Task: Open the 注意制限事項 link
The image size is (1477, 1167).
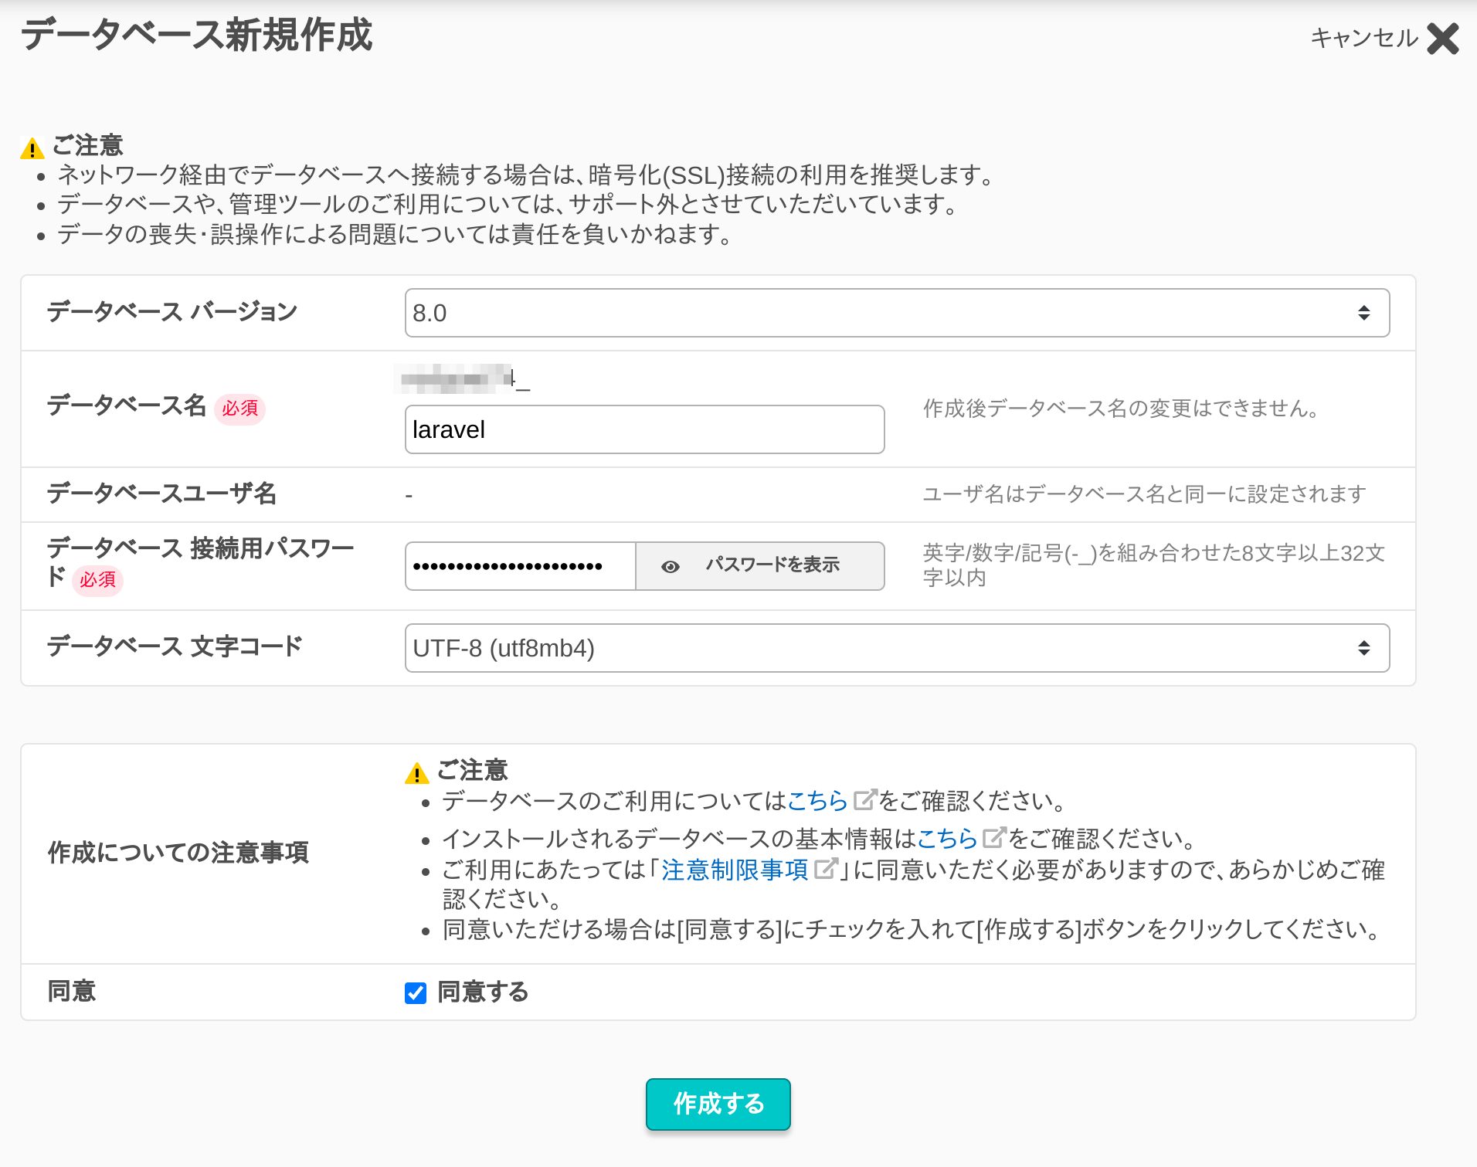Action: pyautogui.click(x=735, y=870)
